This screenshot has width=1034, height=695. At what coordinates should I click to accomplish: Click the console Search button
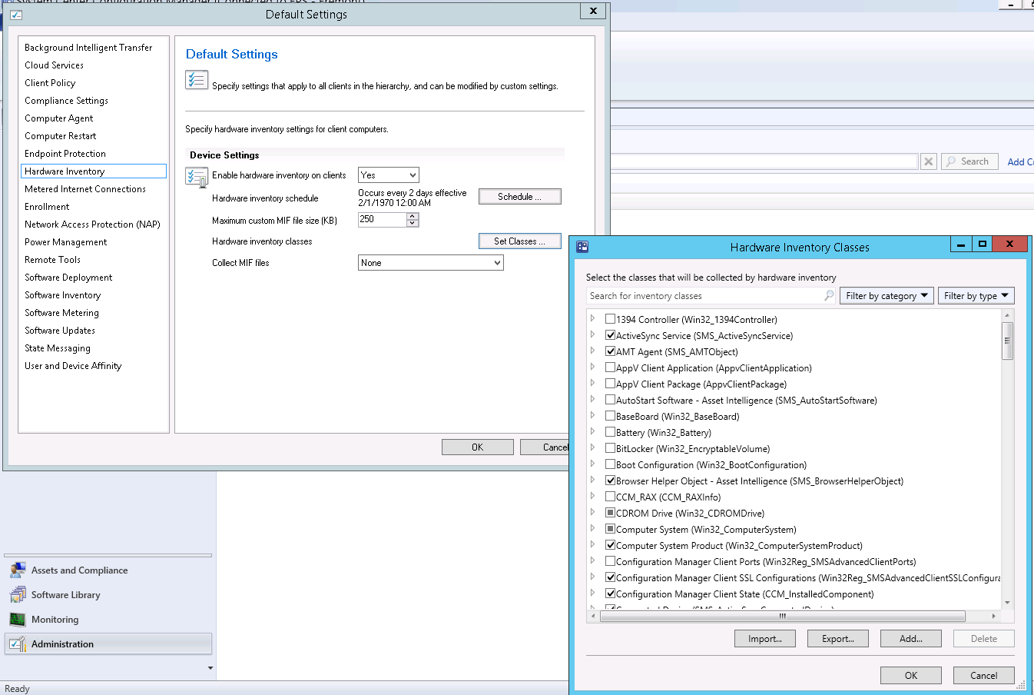click(x=969, y=161)
